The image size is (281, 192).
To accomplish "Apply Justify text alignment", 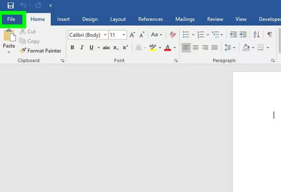I will point(215,48).
